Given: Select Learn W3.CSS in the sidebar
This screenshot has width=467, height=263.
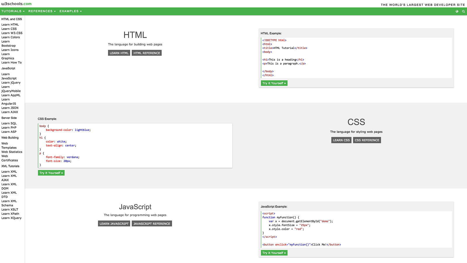Looking at the screenshot, I should point(12,33).
